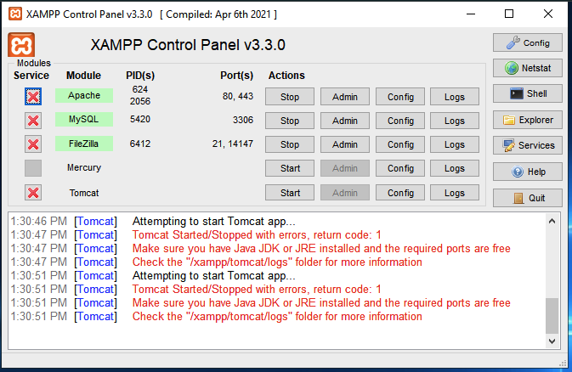The height and width of the screenshot is (372, 572).
Task: Stop the Apache module
Action: tap(290, 97)
